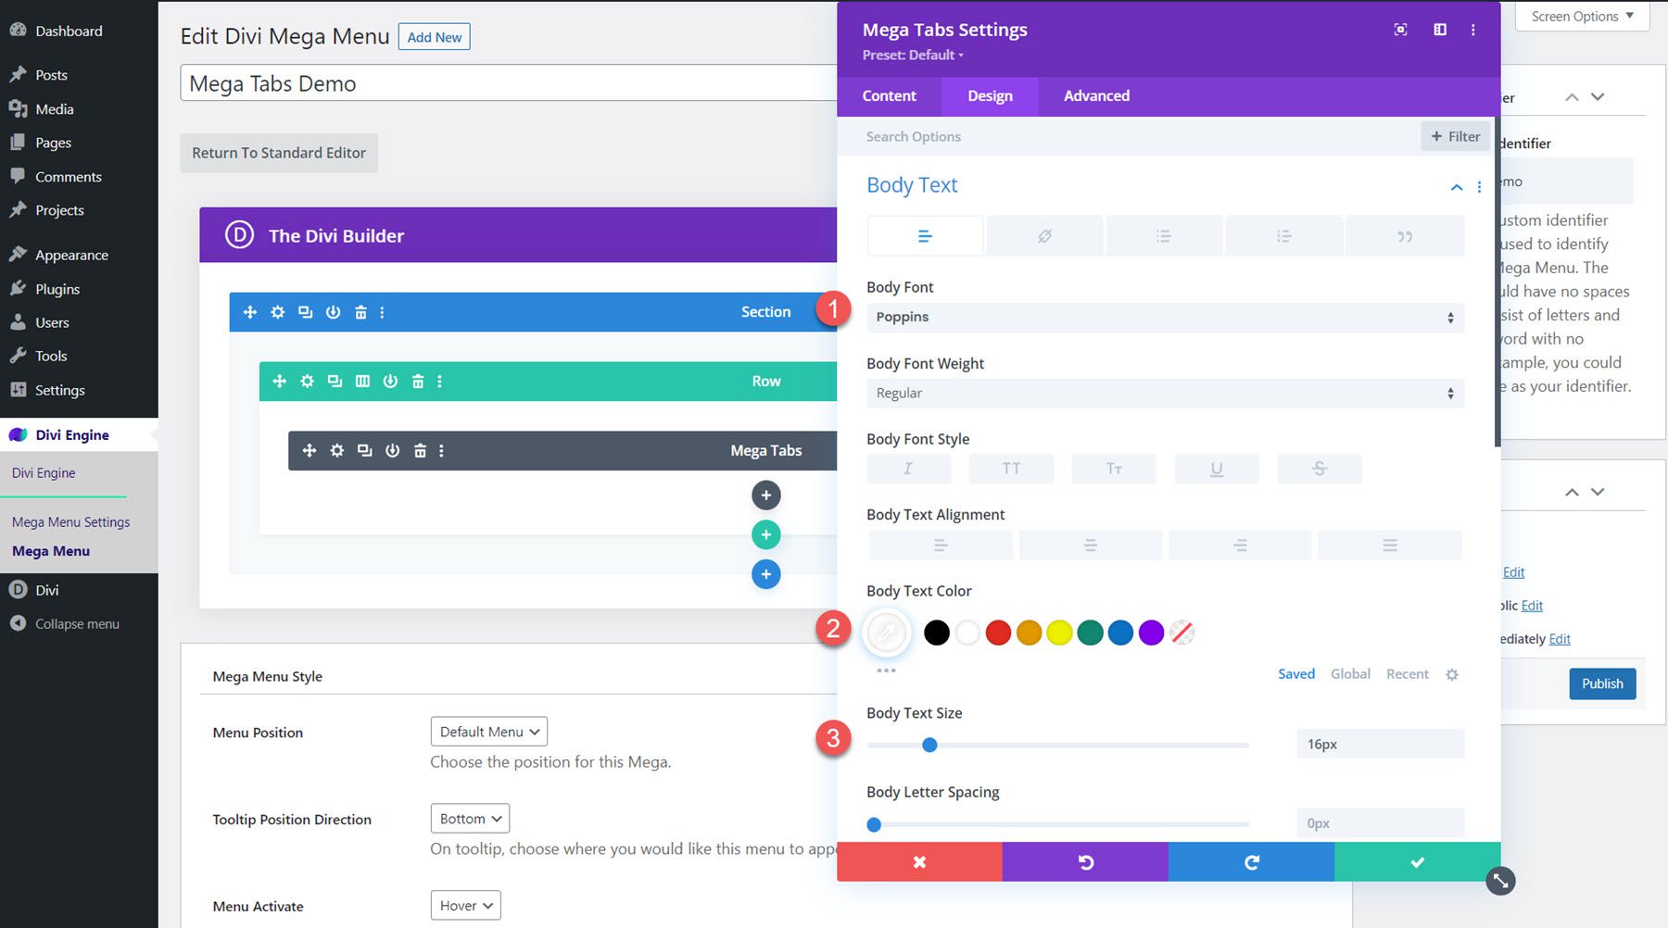Expand Screen Options
This screenshot has height=928, width=1668.
[1583, 16]
